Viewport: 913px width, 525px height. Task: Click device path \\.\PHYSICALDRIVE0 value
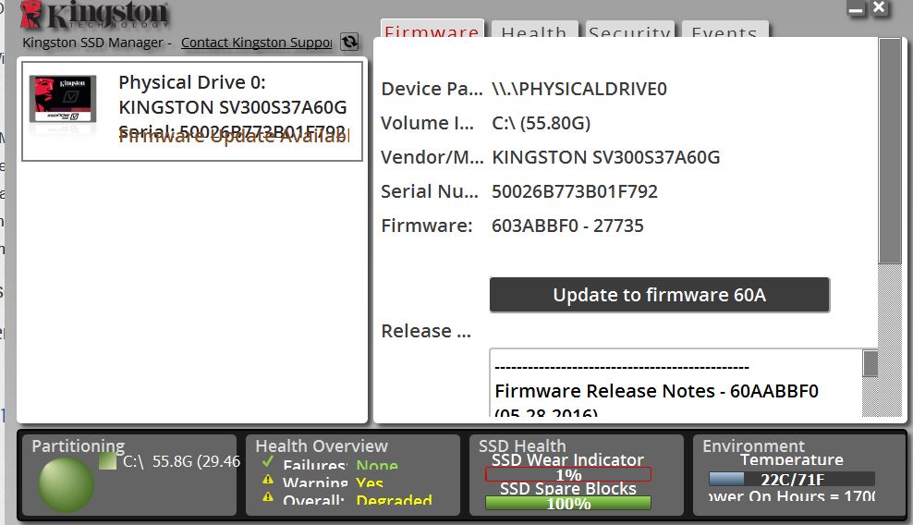click(579, 89)
